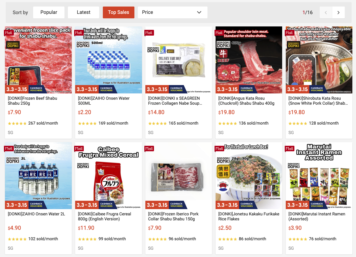Open Shirobuta Kata Rosu pork collar title
356x257 pixels.
(318, 101)
